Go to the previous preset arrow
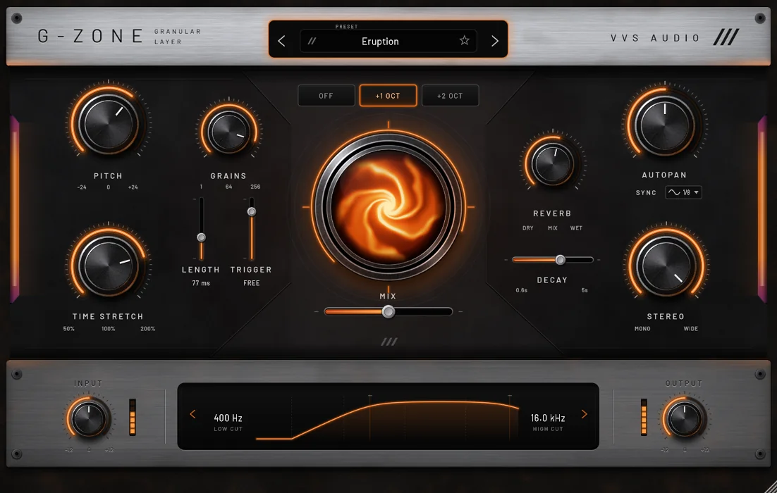This screenshot has height=493, width=777. [281, 41]
